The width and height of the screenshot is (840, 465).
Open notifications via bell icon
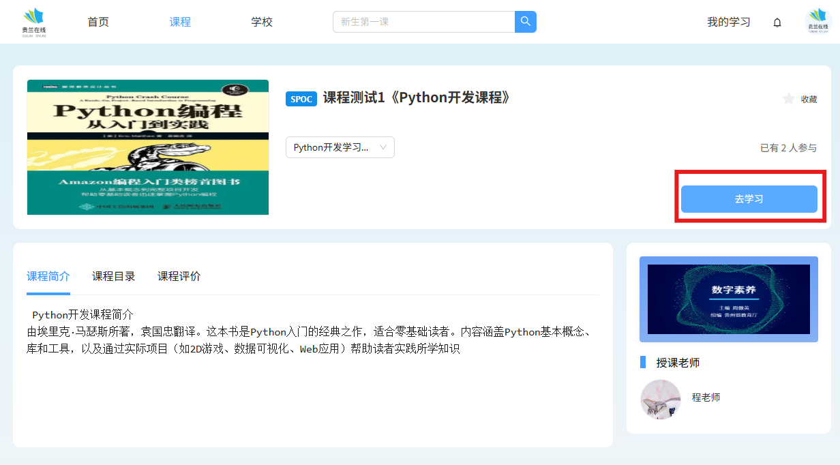pyautogui.click(x=777, y=22)
